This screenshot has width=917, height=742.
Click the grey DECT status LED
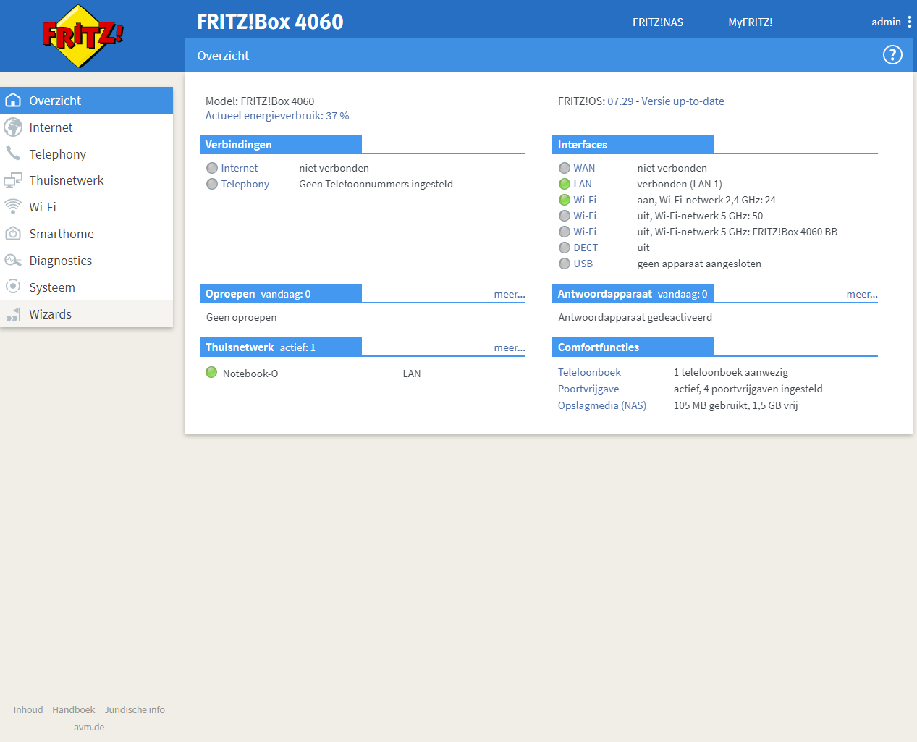(565, 248)
